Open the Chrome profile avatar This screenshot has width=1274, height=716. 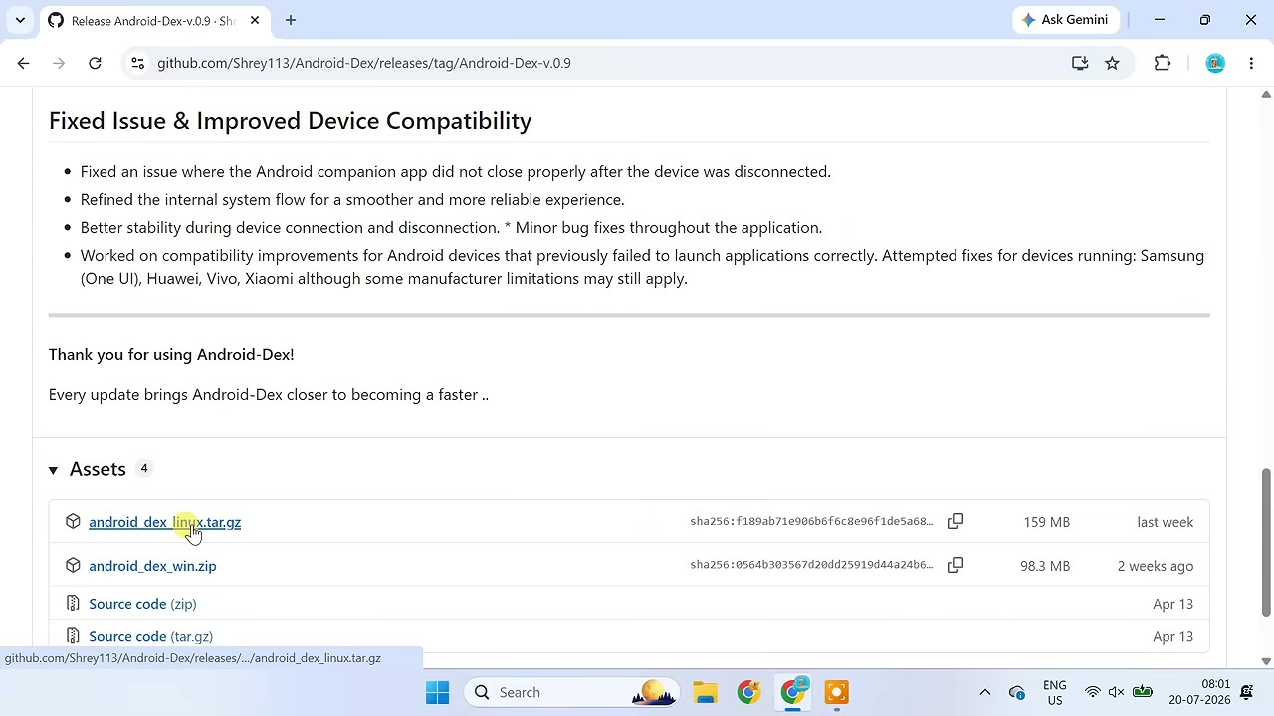(1215, 63)
